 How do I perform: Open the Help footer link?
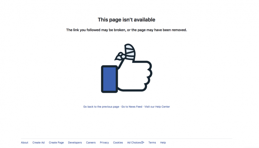(163, 142)
